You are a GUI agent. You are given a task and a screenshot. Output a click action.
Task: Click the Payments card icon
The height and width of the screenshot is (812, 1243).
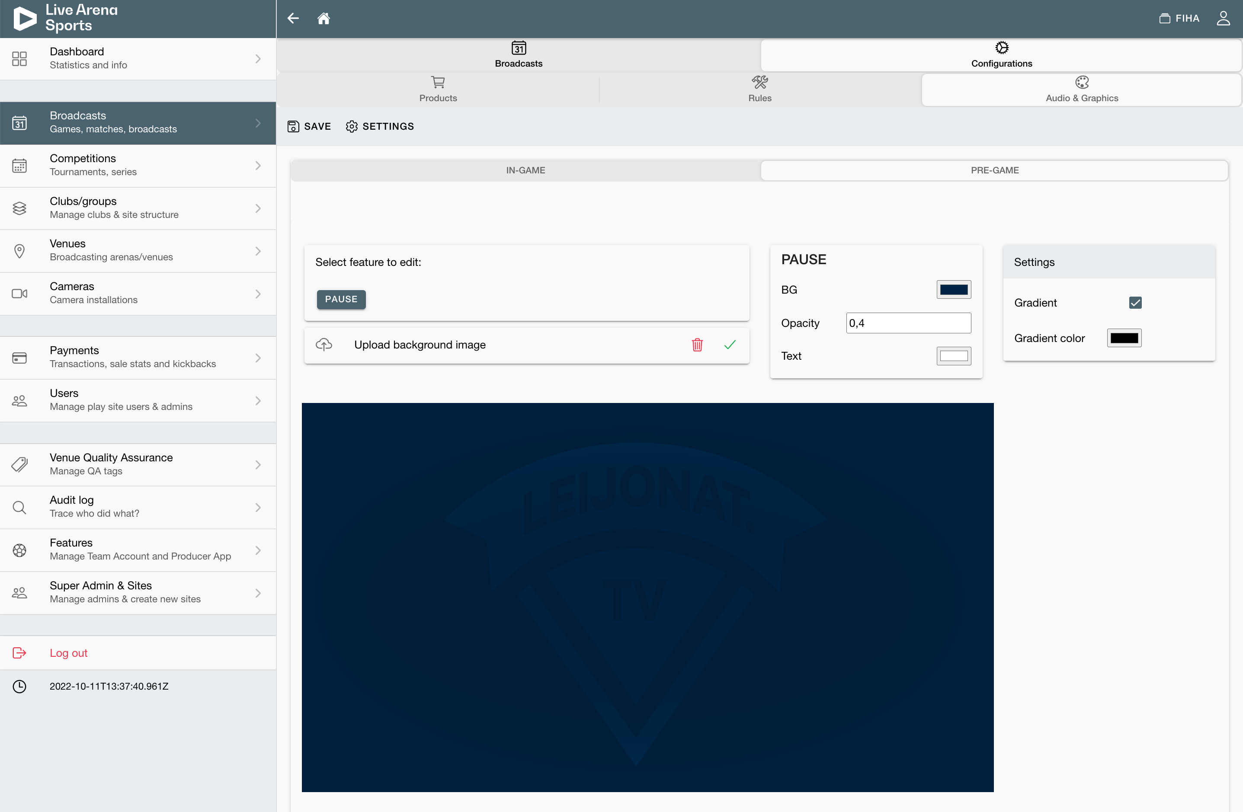[19, 358]
